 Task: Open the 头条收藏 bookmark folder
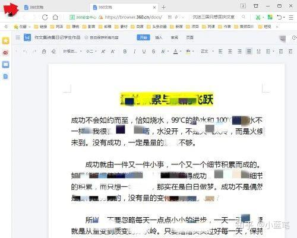(157, 27)
